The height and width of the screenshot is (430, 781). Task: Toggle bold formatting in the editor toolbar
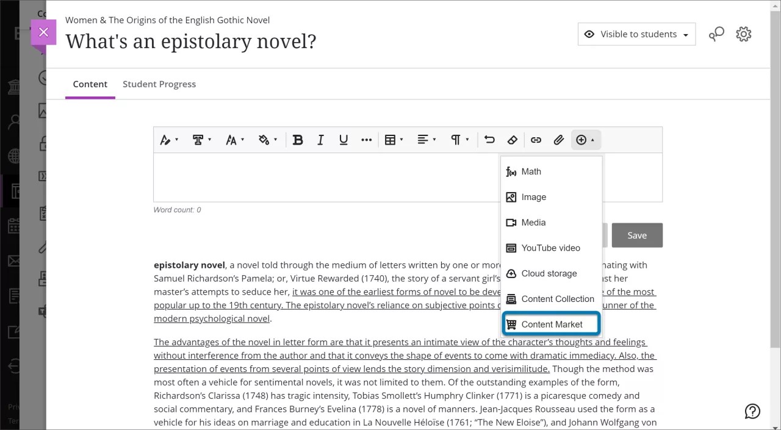pos(298,140)
